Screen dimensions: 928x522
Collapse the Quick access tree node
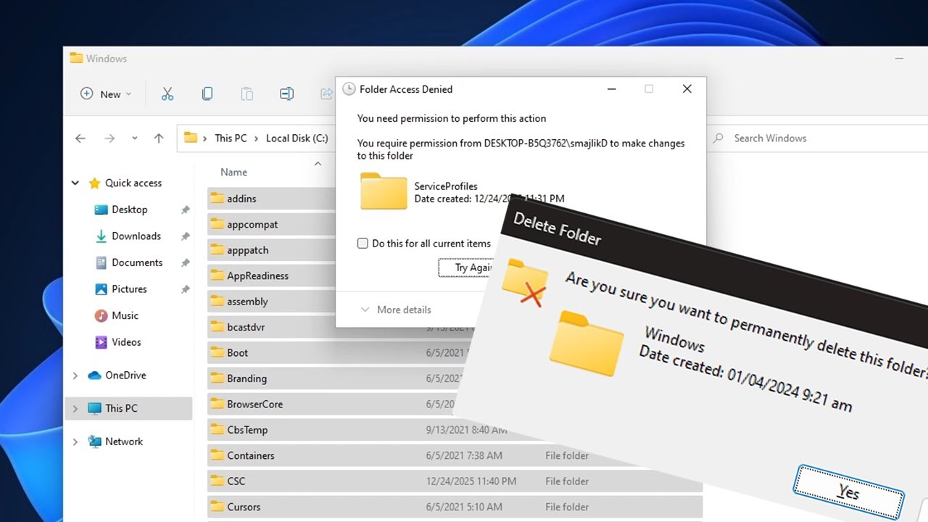(75, 183)
